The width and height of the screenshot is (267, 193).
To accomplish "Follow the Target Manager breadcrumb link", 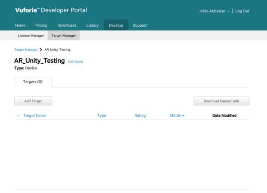I will pos(25,50).
